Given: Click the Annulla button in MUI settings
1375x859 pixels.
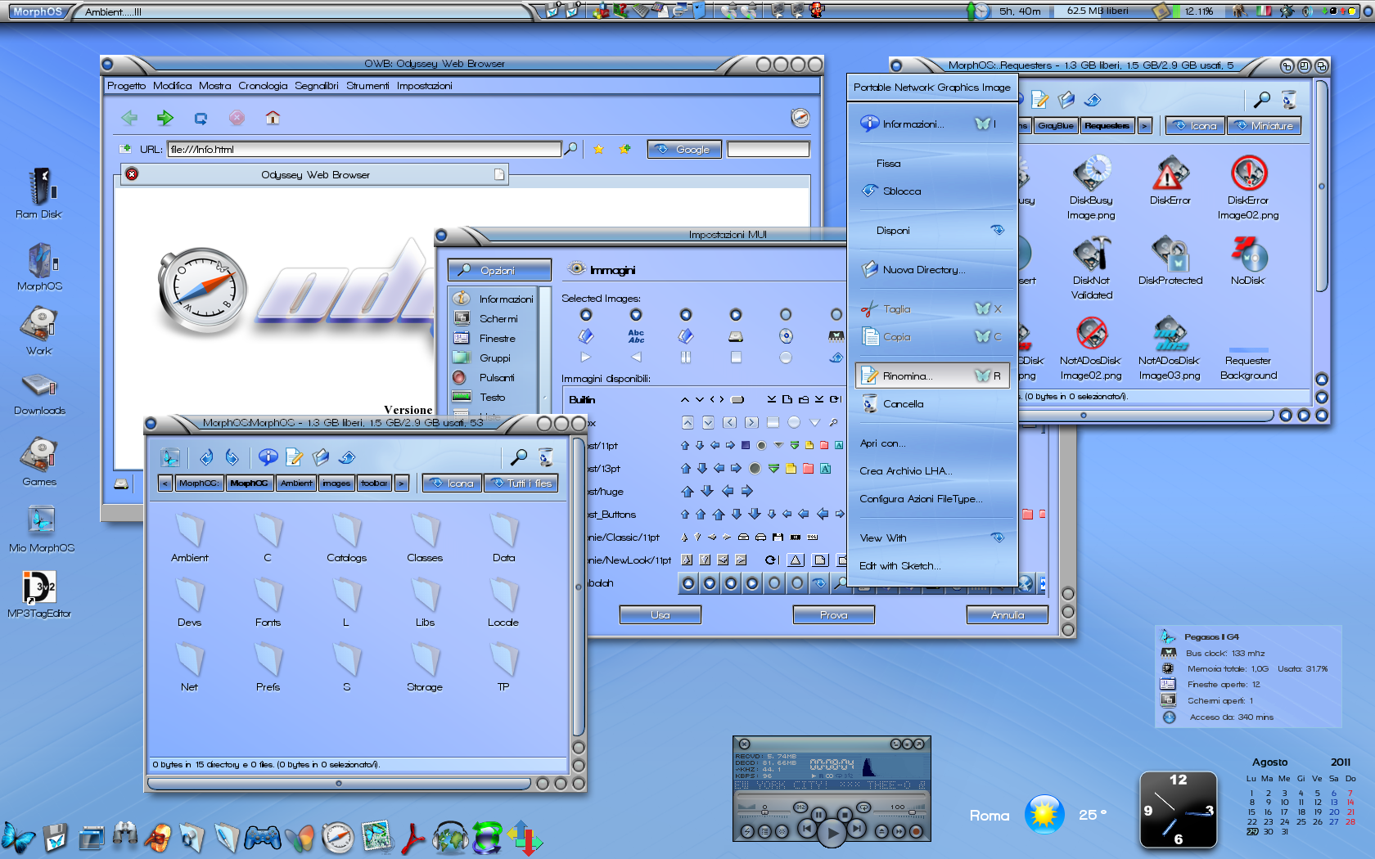Looking at the screenshot, I should pyautogui.click(x=1007, y=615).
